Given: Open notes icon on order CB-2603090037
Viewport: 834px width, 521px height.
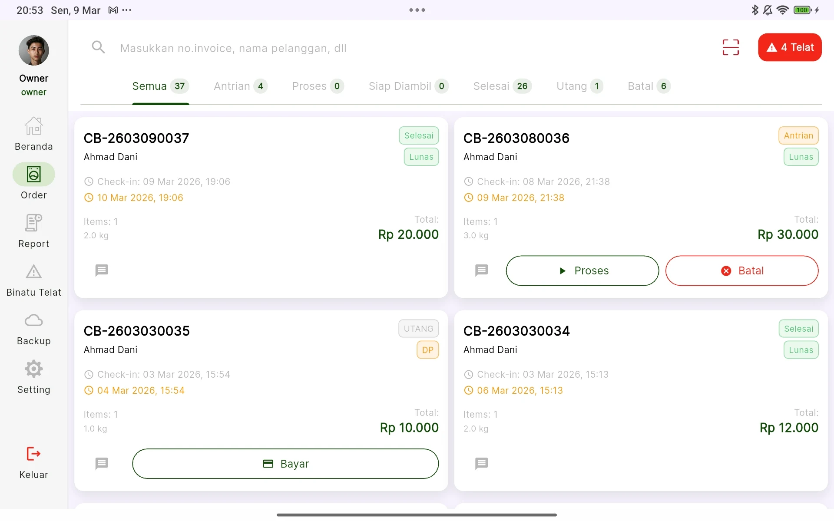Looking at the screenshot, I should tap(102, 270).
